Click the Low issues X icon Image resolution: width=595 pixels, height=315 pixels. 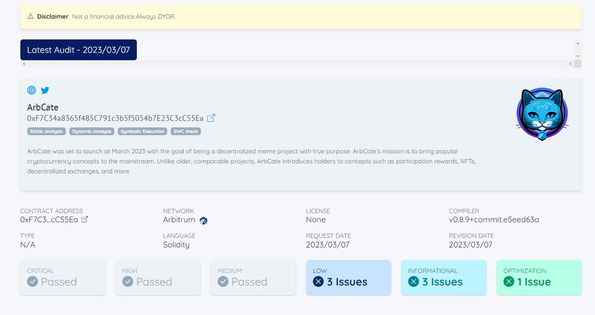318,282
